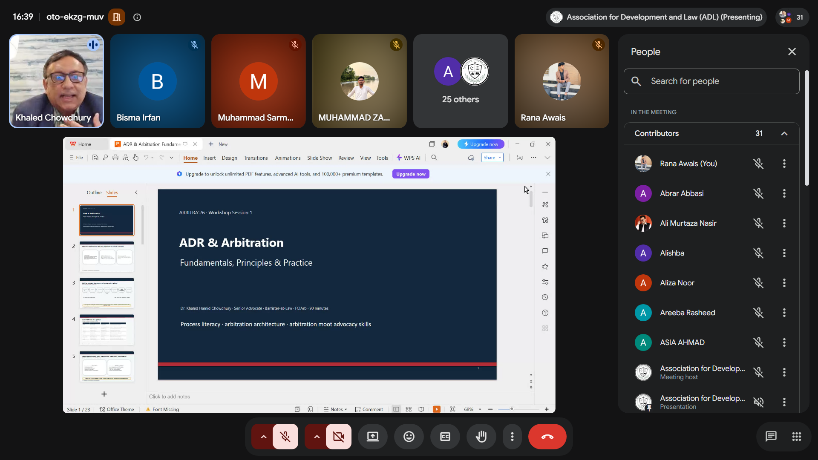Click the zoom slider in WPS status bar

[518, 409]
